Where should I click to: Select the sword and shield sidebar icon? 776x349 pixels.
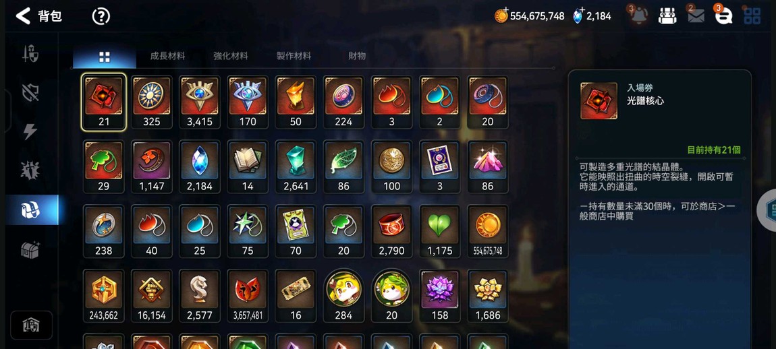coord(30,53)
